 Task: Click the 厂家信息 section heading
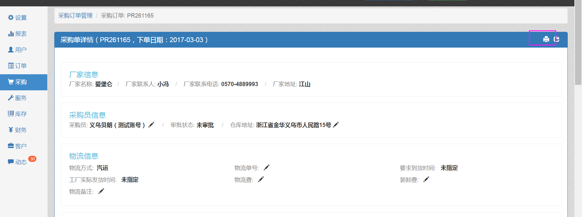[x=84, y=75]
